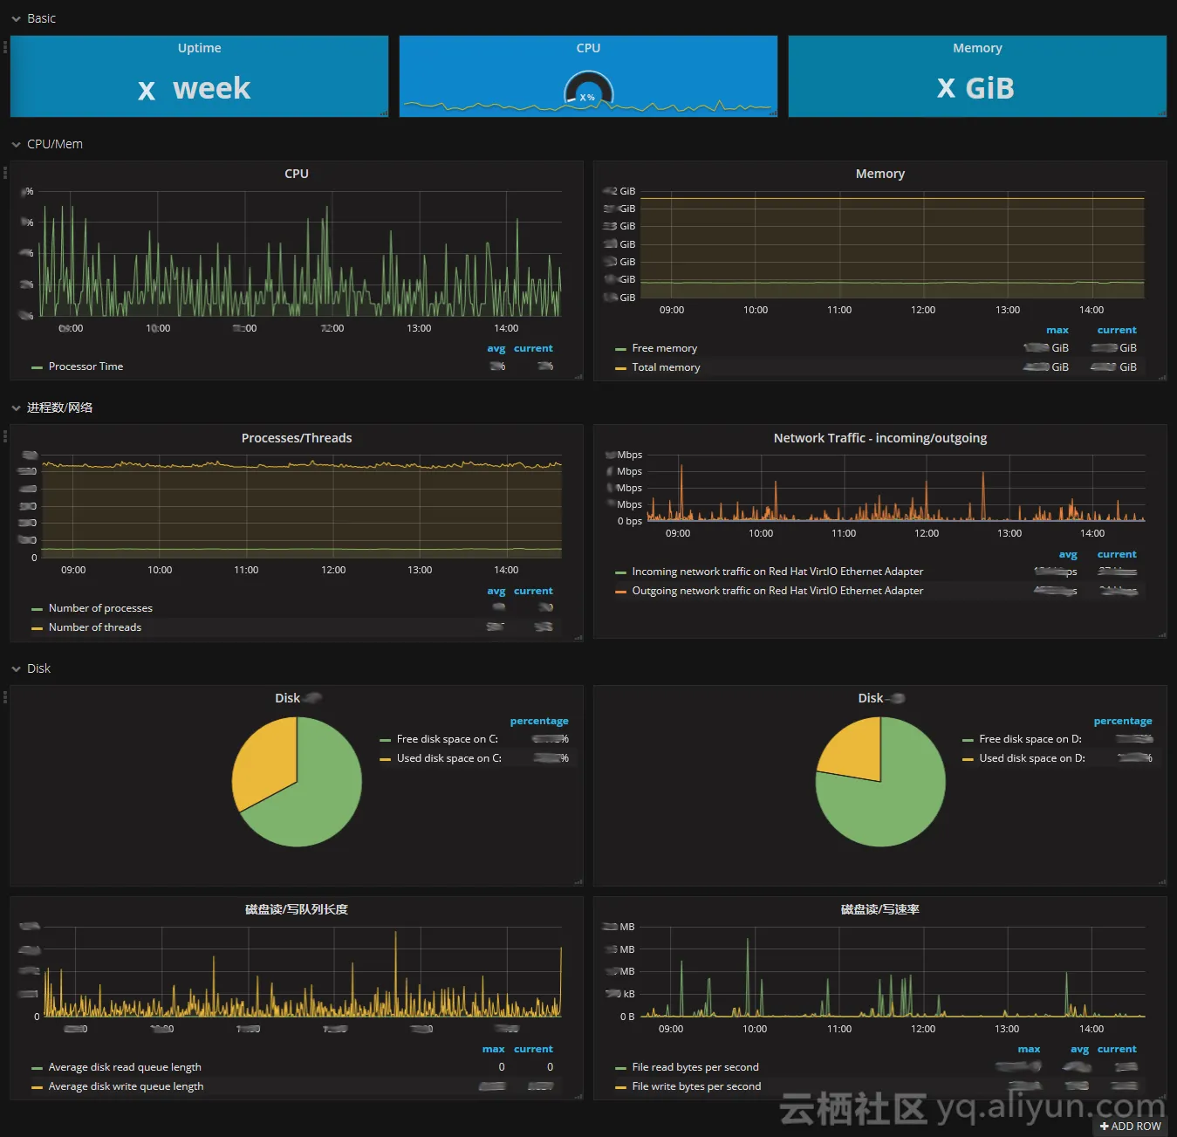The image size is (1177, 1137).
Task: Sort CPU graph legend by avg
Action: point(496,348)
